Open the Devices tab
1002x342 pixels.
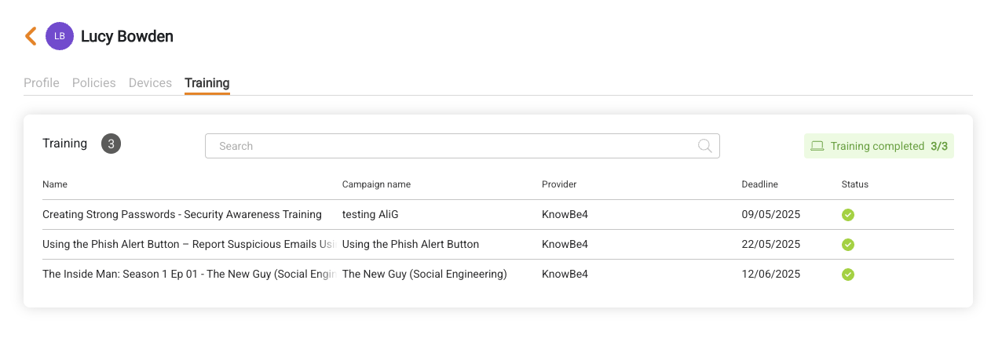150,82
